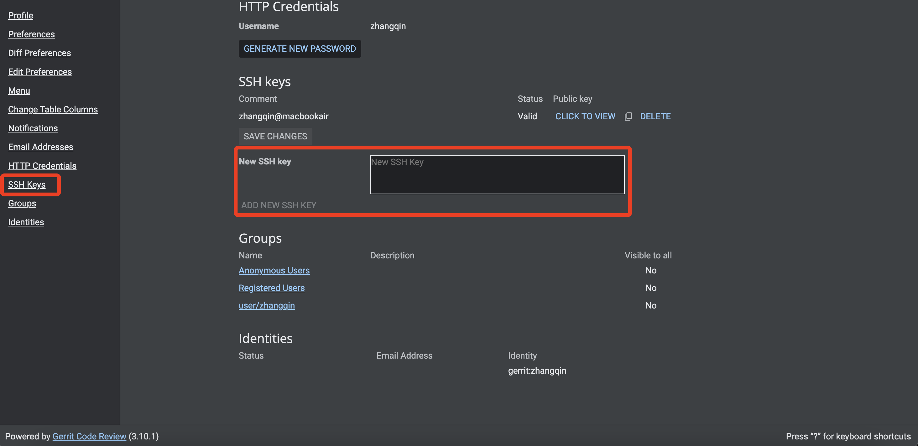The width and height of the screenshot is (918, 446).
Task: Click CLICK TO VIEW public key
Action: tap(585, 117)
